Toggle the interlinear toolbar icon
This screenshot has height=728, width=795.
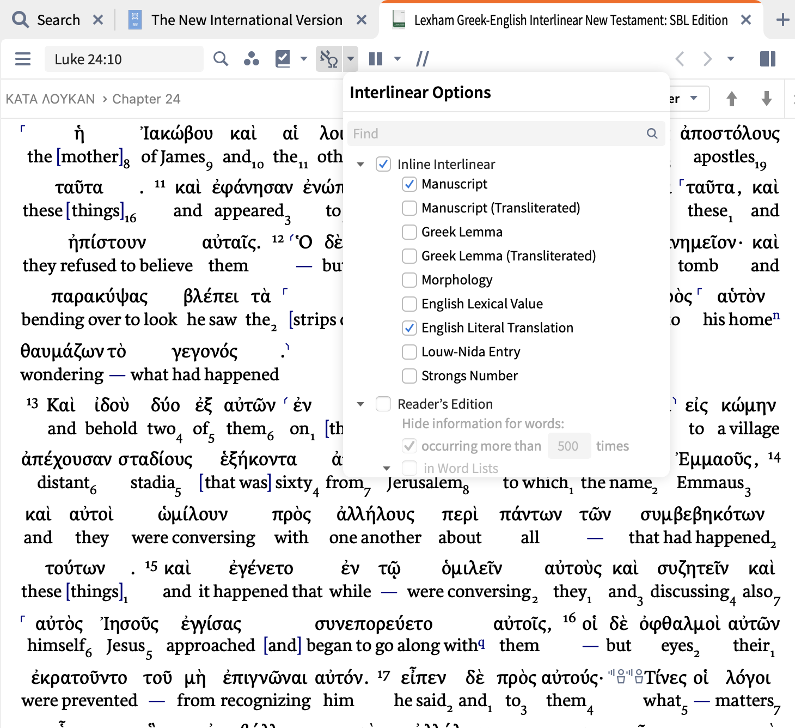pyautogui.click(x=329, y=59)
